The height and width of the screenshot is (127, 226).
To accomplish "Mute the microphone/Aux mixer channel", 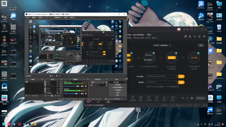I will 82,86.
